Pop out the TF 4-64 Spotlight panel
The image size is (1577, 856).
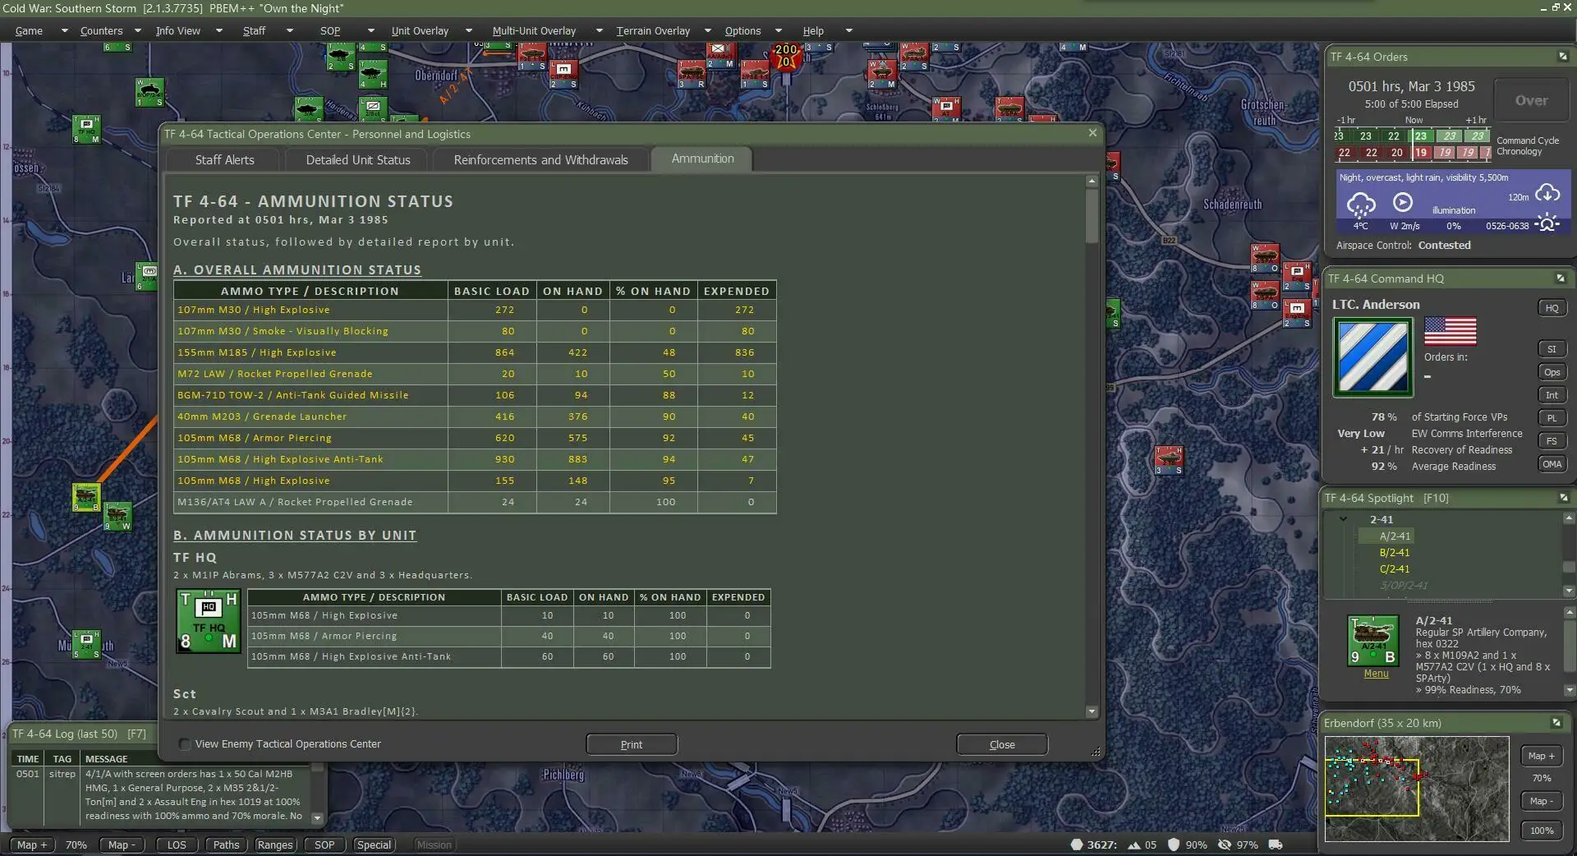(x=1563, y=498)
